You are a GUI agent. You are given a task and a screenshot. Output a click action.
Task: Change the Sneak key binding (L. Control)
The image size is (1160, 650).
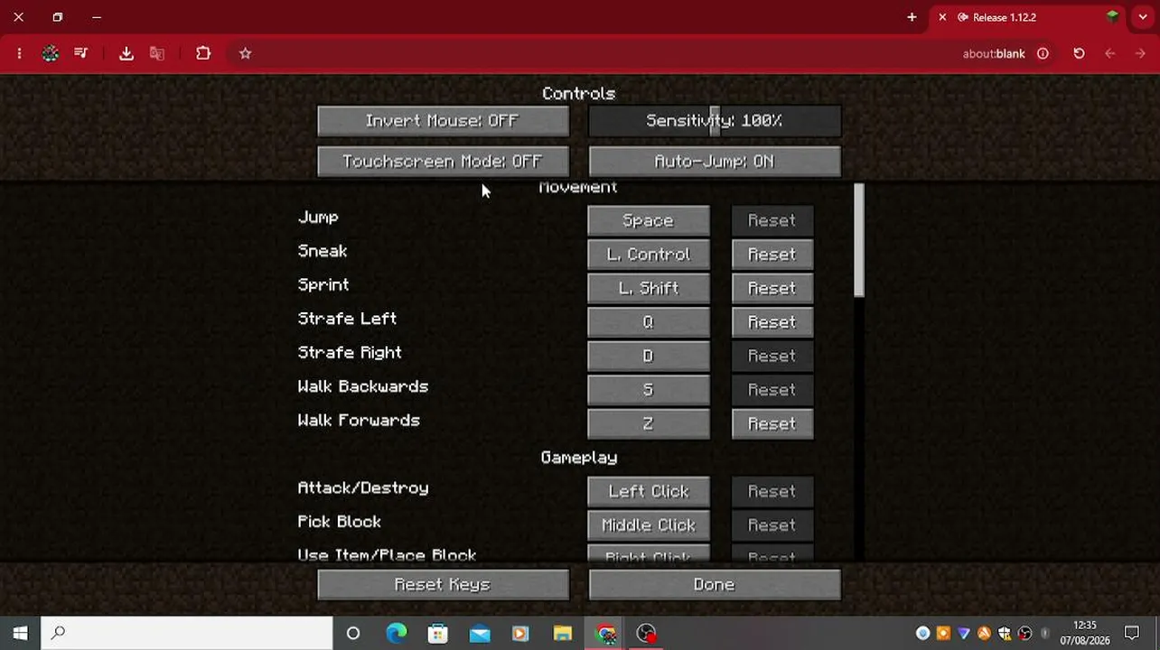coord(649,255)
